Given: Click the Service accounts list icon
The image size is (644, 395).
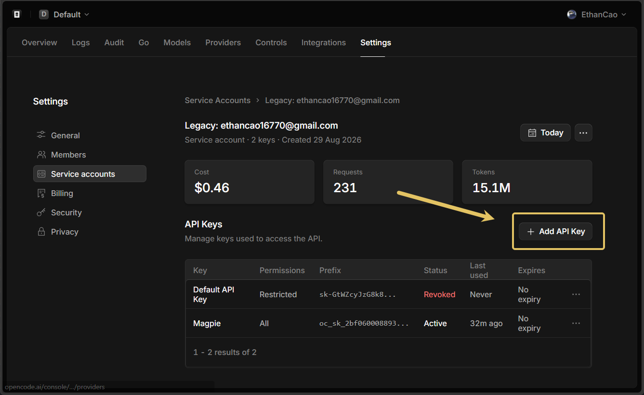Looking at the screenshot, I should tap(41, 174).
